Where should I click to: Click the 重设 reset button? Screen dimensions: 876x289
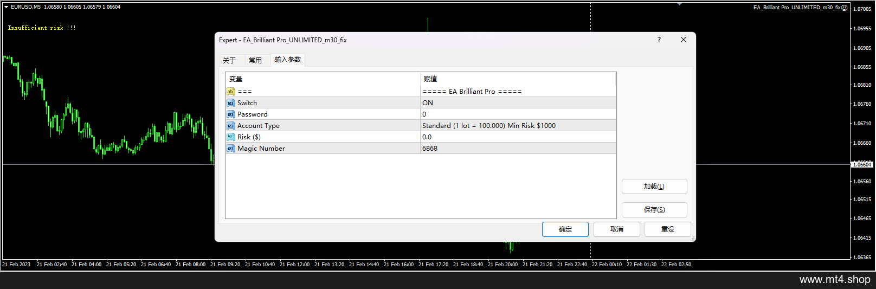(668, 229)
